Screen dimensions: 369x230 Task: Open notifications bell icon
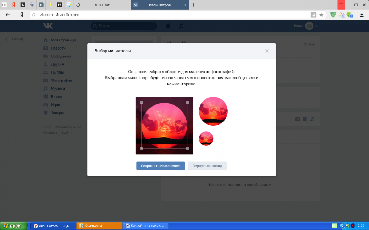[168, 26]
